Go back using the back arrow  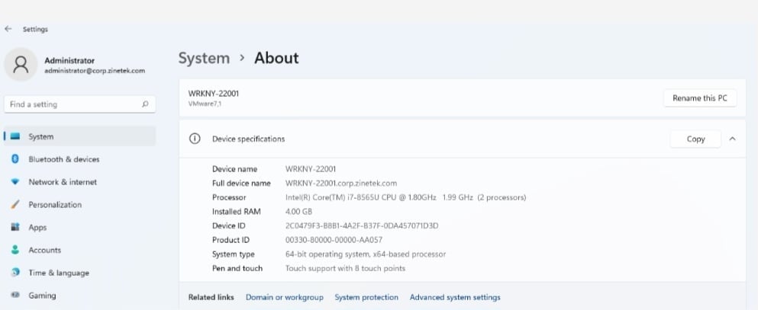coord(8,29)
